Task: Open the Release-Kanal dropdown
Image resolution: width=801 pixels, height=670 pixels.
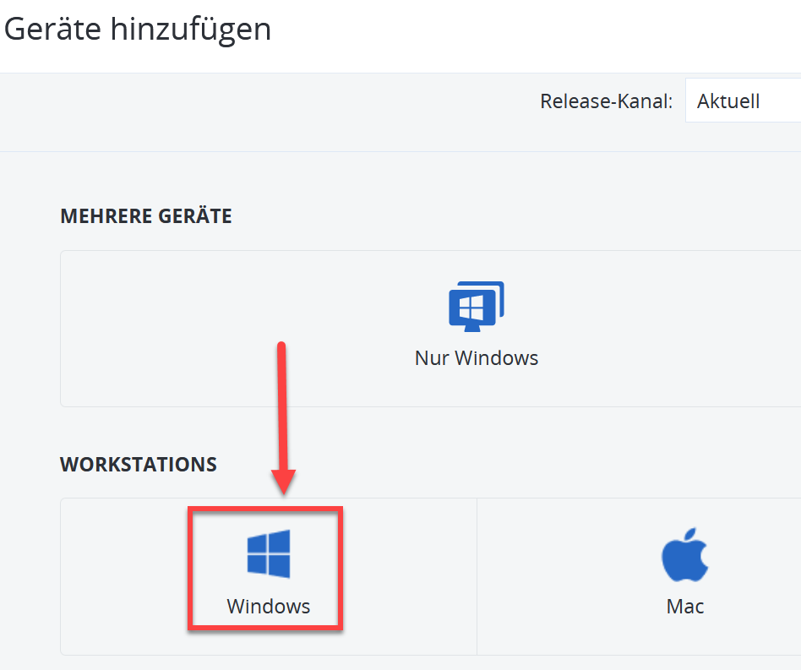Action: pyautogui.click(x=742, y=101)
